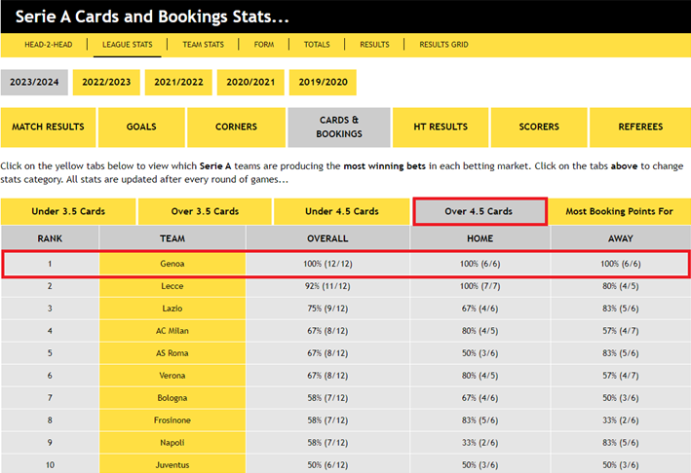
Task: Click rank number 7 in Bologna row
Action: [50, 398]
